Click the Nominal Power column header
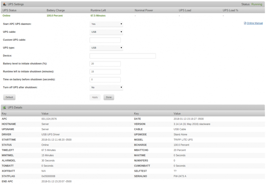Image resolution: width=266 pixels, height=185 pixels. 144,10
